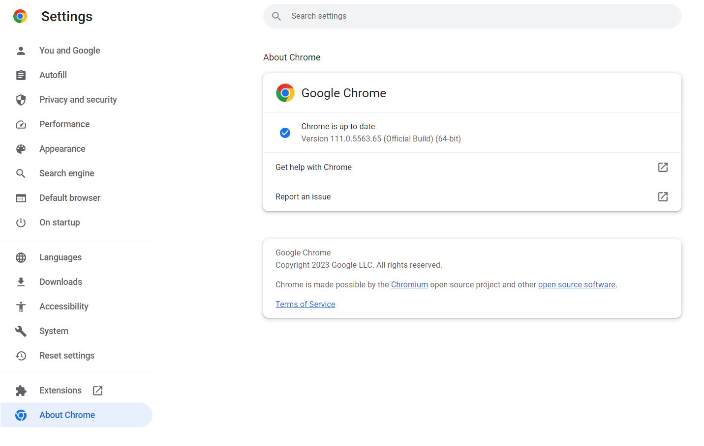Click the Extensions puzzle piece icon
This screenshot has width=704, height=446.
(21, 390)
